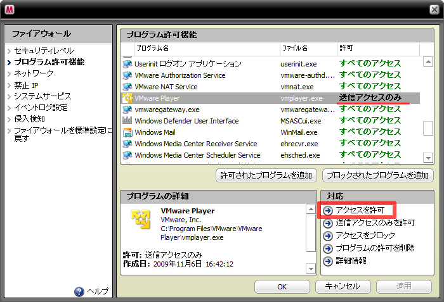The width and height of the screenshot is (444, 302).
Task: Click the 許可されたプログラムを追加 button
Action: click(266, 175)
